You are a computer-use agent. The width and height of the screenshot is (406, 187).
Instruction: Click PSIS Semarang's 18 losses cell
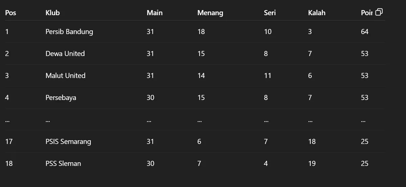coord(312,142)
